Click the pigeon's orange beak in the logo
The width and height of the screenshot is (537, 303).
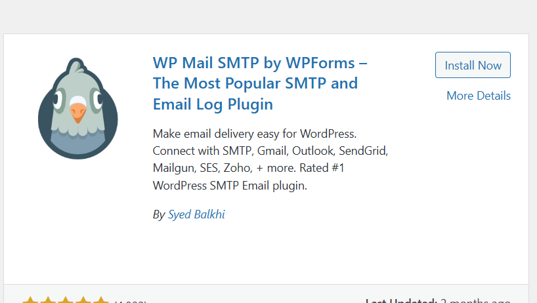click(x=77, y=113)
